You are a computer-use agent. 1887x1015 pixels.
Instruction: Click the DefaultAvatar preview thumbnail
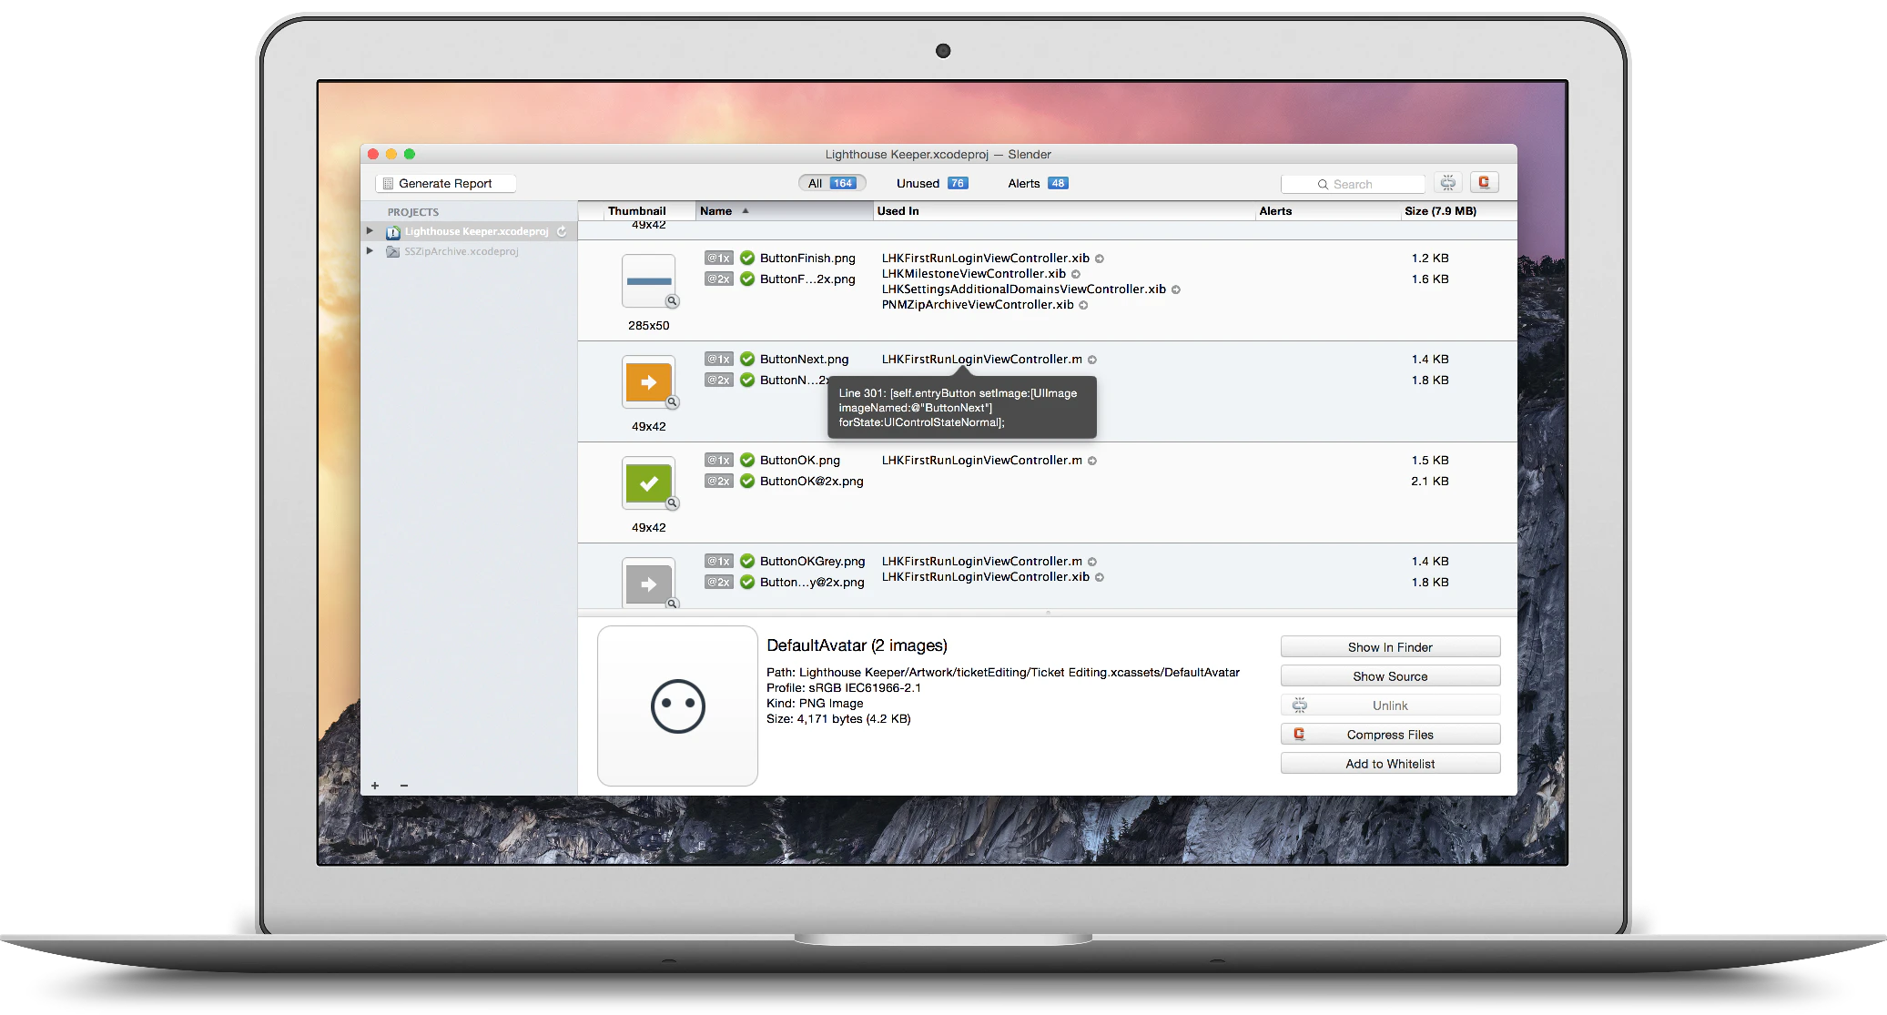tap(677, 705)
